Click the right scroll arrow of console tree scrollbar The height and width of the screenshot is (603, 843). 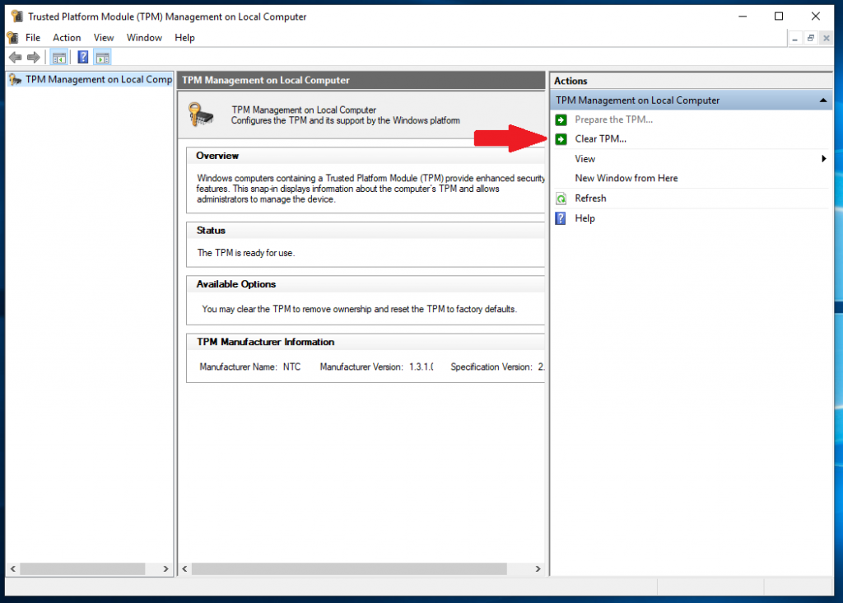(x=165, y=568)
